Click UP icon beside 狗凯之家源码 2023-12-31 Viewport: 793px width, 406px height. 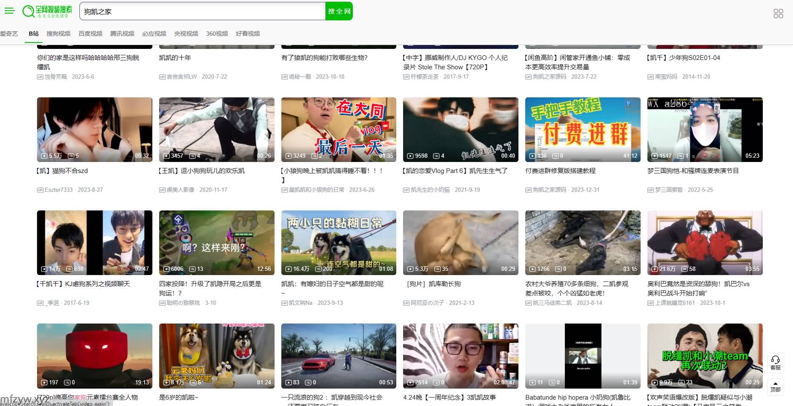click(x=528, y=190)
